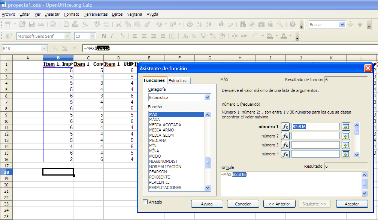Click the shrink icon for número 4
This screenshot has height=220, width=378.
pos(346,154)
